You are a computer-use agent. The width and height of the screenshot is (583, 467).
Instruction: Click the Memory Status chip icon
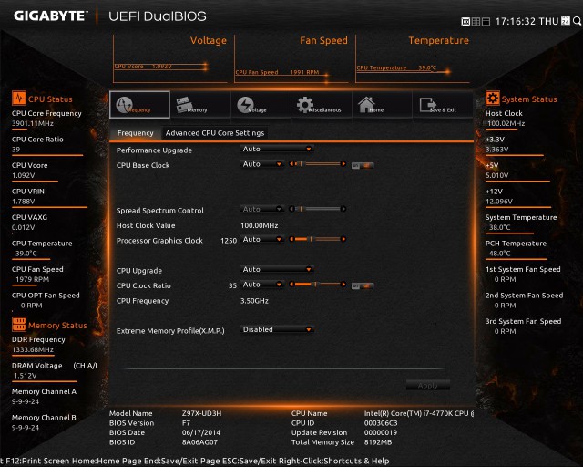coord(18,325)
